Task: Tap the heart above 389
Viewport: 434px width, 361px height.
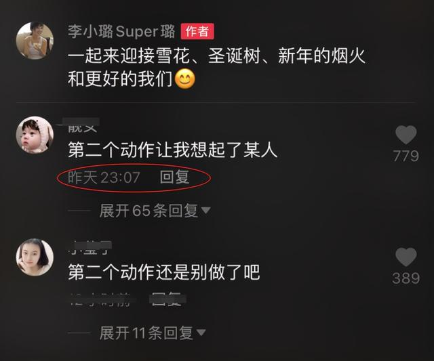Action: (406, 257)
